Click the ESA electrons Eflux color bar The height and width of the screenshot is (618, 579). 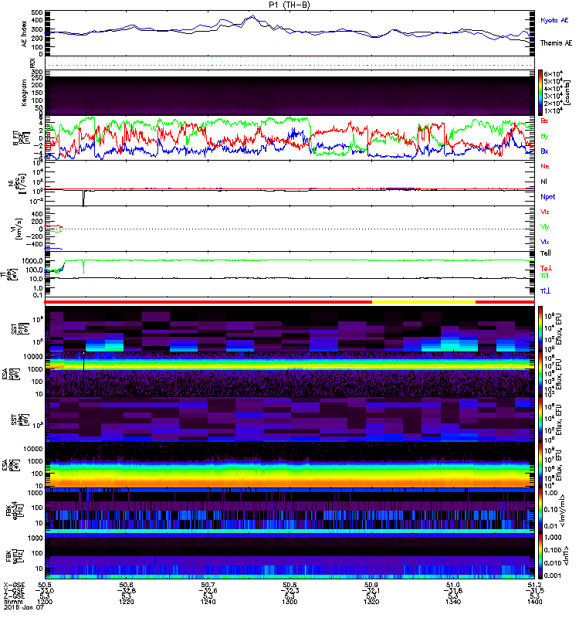pyautogui.click(x=540, y=465)
